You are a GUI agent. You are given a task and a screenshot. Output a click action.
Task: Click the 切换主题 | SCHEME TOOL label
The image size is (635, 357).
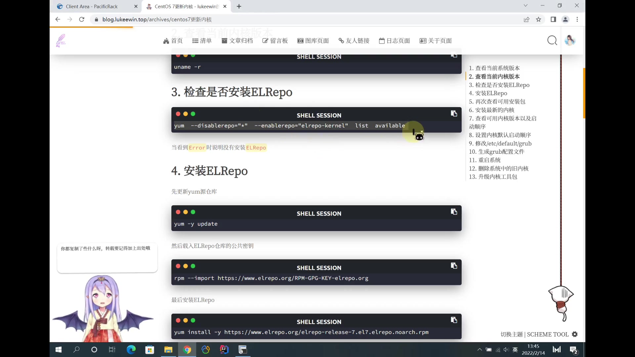pyautogui.click(x=534, y=334)
